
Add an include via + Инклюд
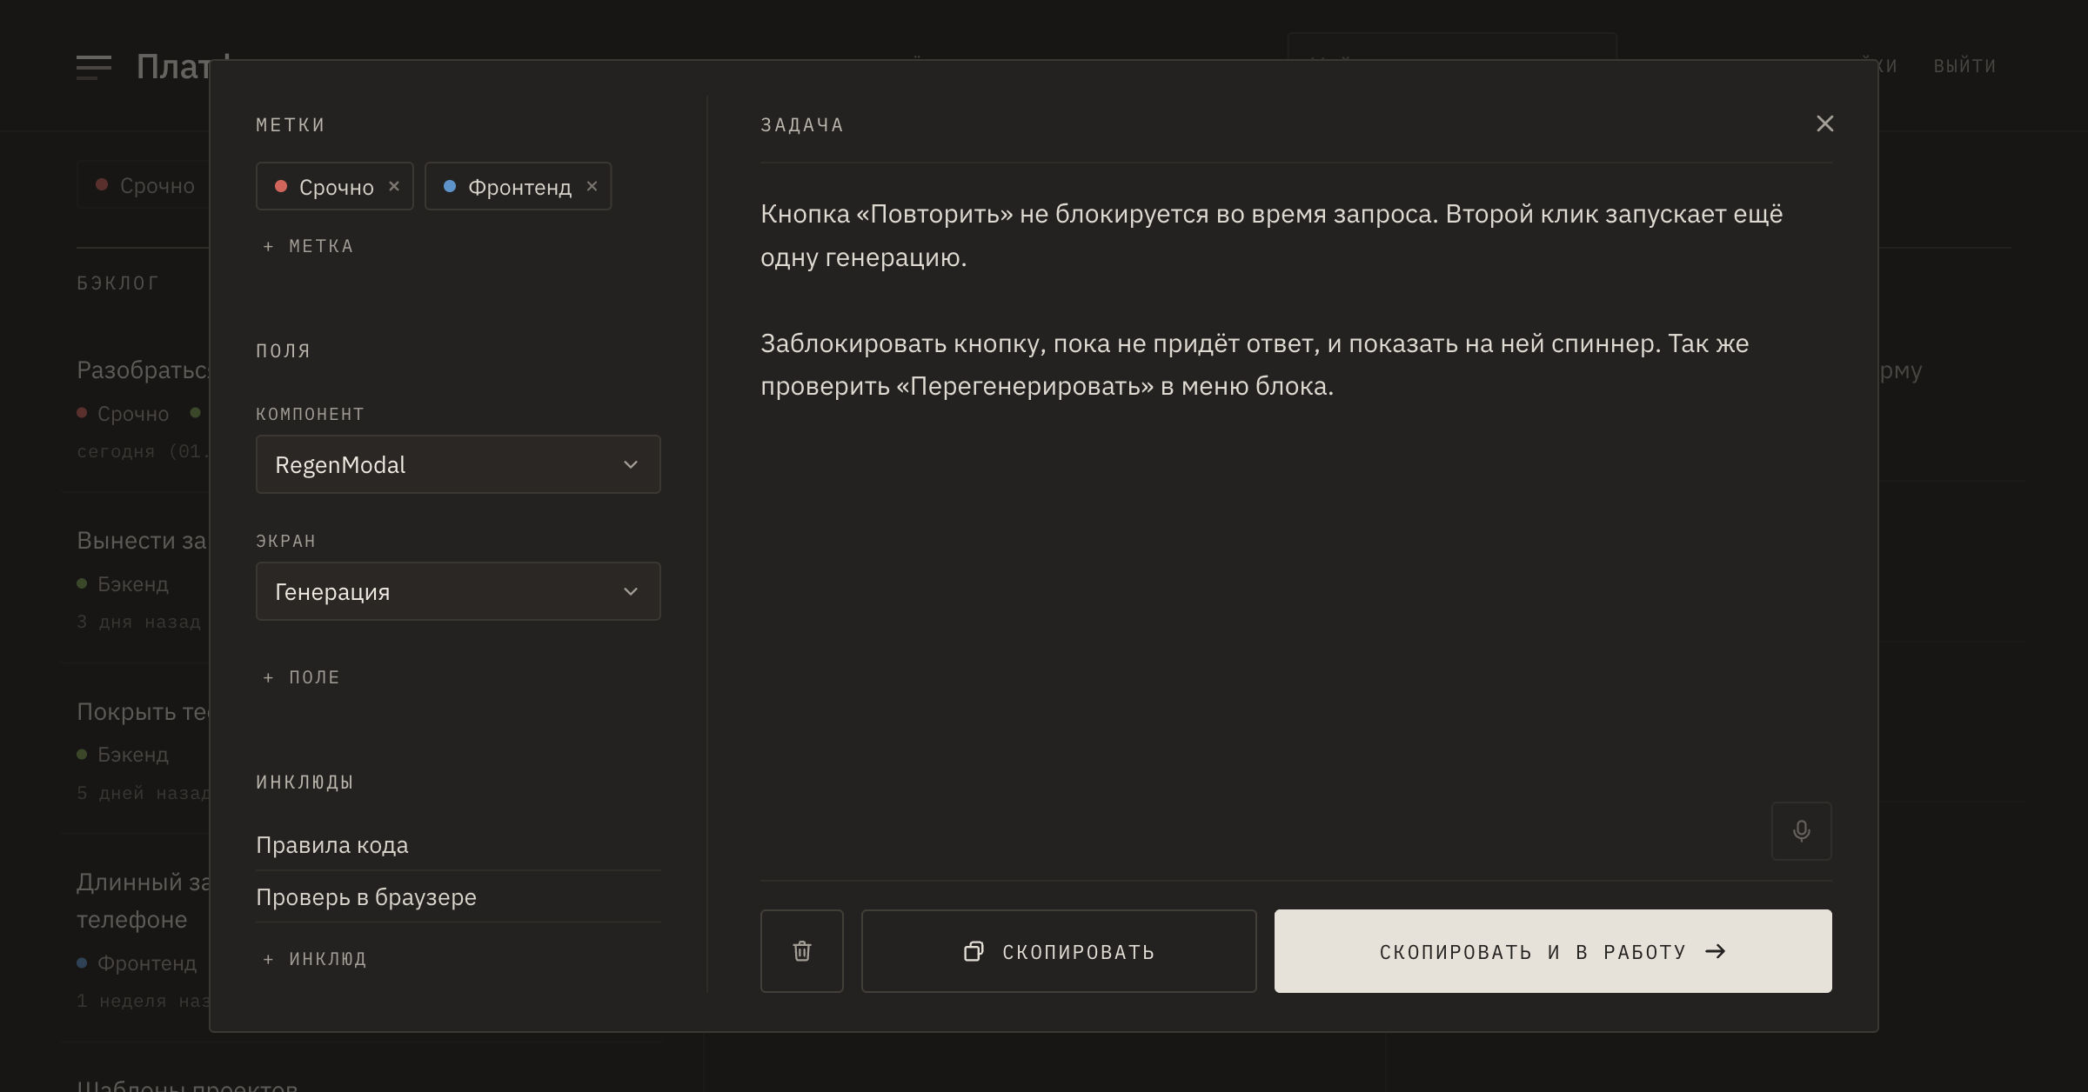pyautogui.click(x=314, y=959)
